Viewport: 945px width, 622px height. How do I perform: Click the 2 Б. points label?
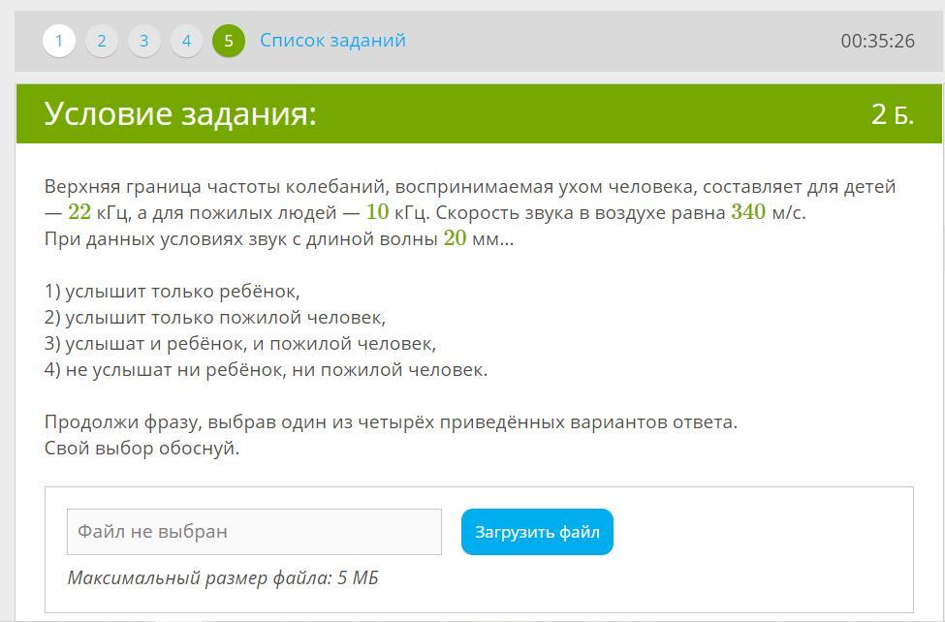click(893, 114)
